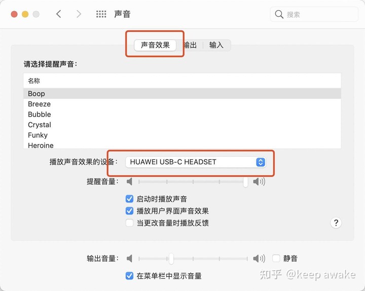Viewport: 365px width, 291px height.
Task: Minimize the window with the yellow button
Action: pos(25,14)
